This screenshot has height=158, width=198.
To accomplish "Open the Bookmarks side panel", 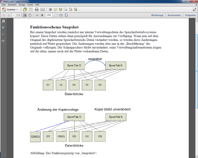I will [3, 28].
